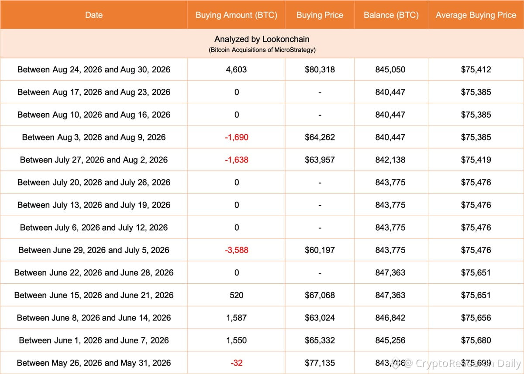Select the red buying amount "-1,690"
Viewport: 524px width, 374px height.
pyautogui.click(x=236, y=137)
